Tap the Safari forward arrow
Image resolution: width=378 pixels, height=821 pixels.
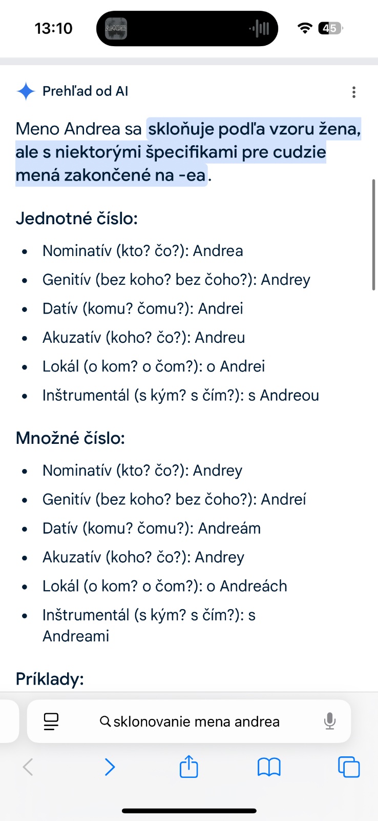pyautogui.click(x=110, y=767)
